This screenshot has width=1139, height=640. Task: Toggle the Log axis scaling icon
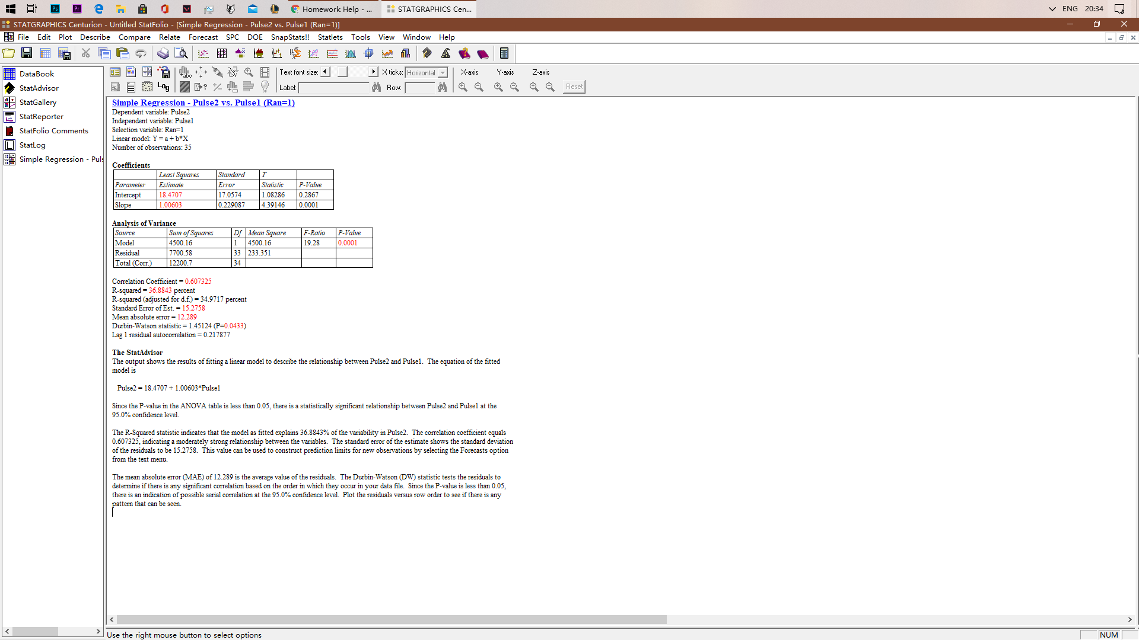[x=163, y=87]
